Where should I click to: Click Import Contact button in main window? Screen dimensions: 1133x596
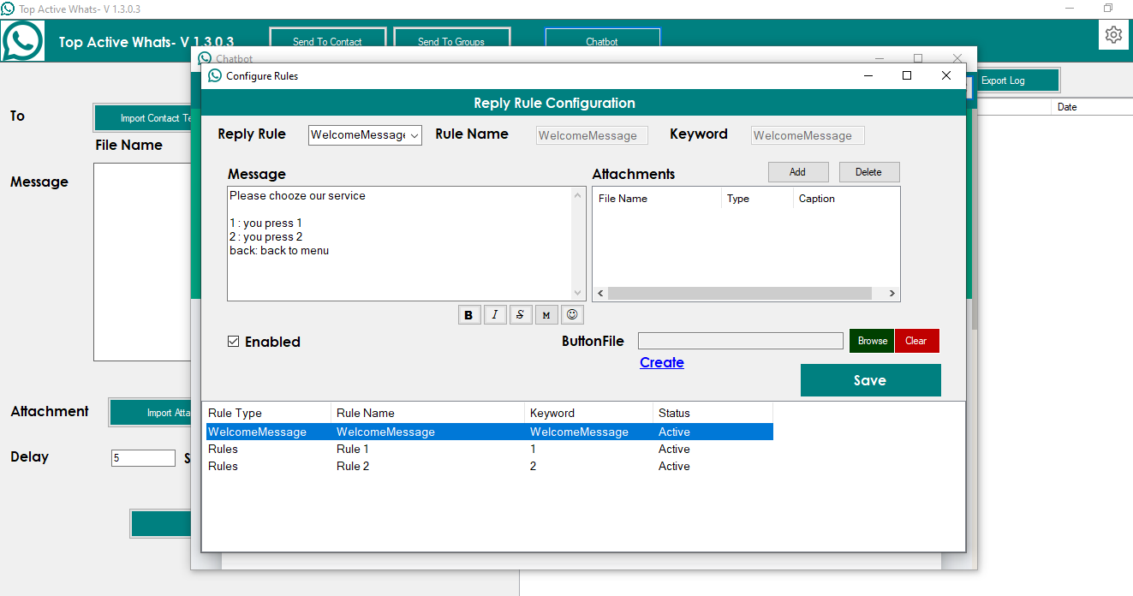click(143, 118)
